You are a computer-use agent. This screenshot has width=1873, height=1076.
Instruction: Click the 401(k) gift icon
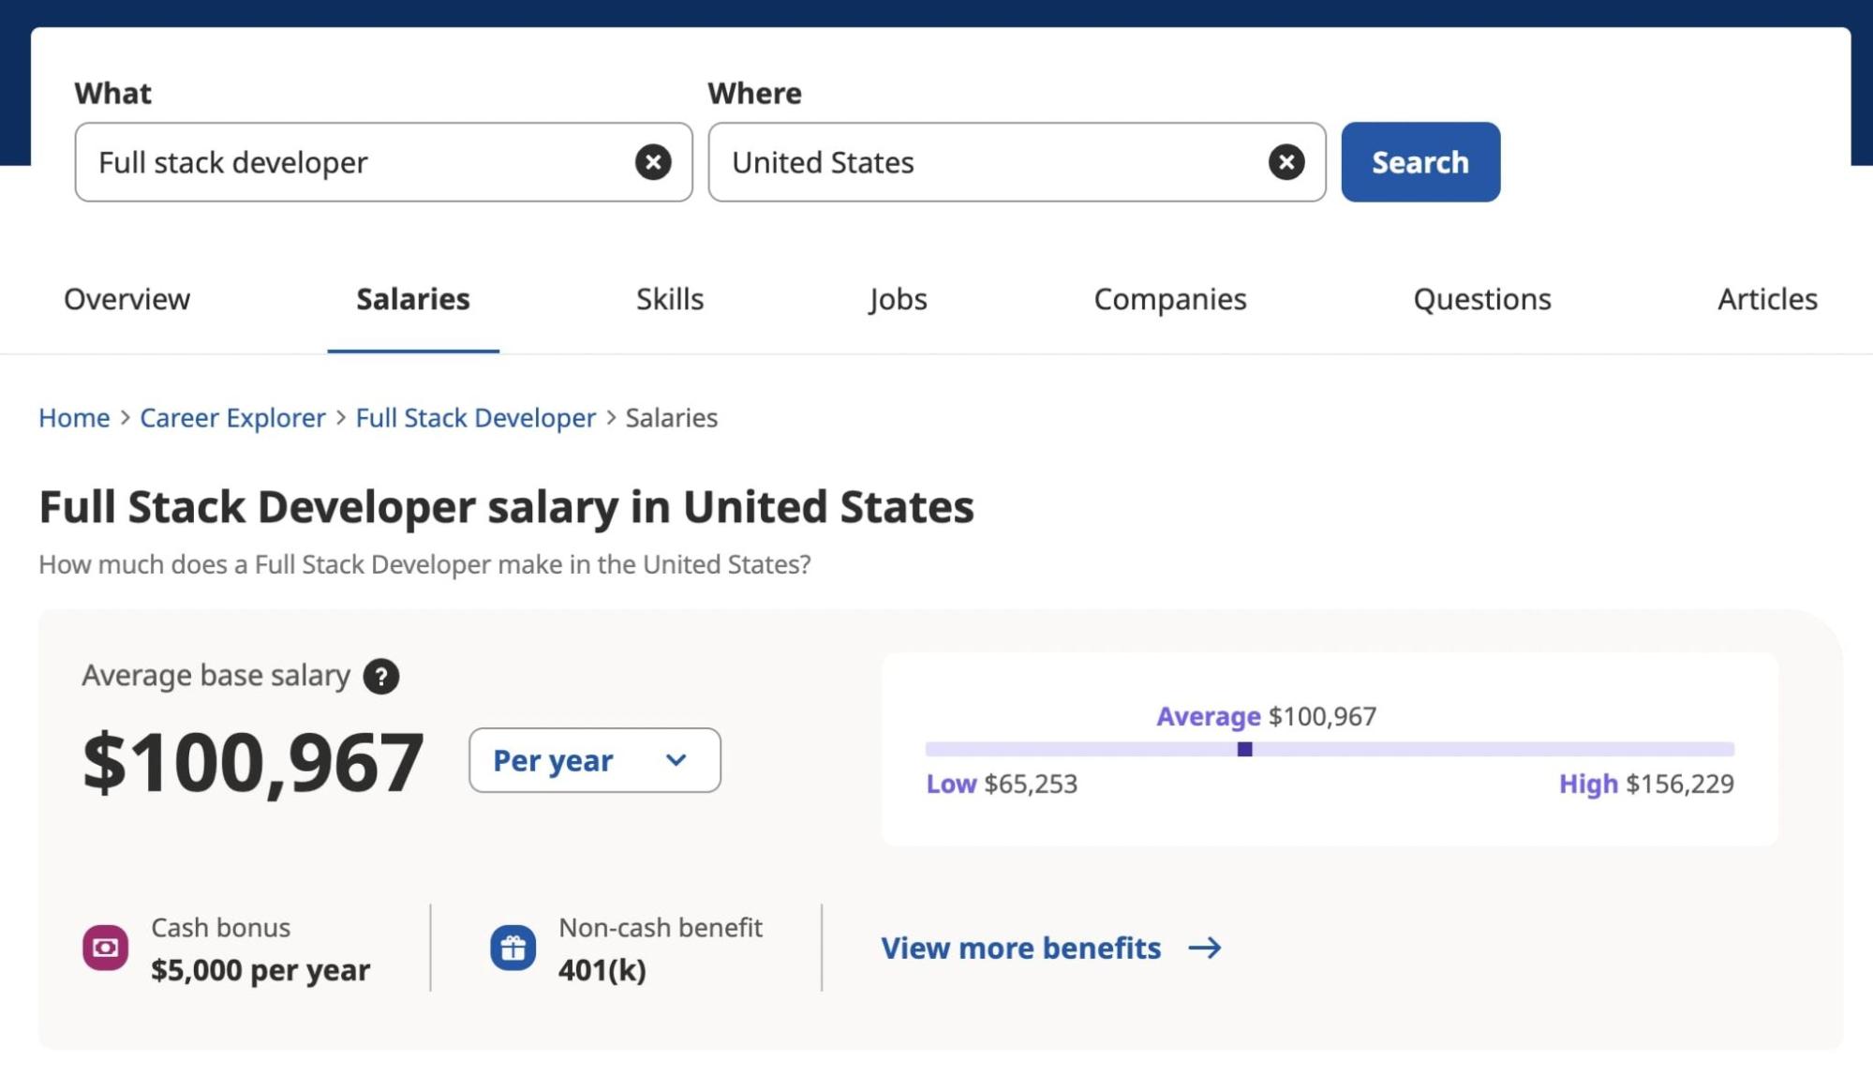pos(513,948)
